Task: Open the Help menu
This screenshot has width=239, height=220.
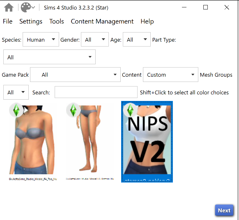Action: point(147,21)
